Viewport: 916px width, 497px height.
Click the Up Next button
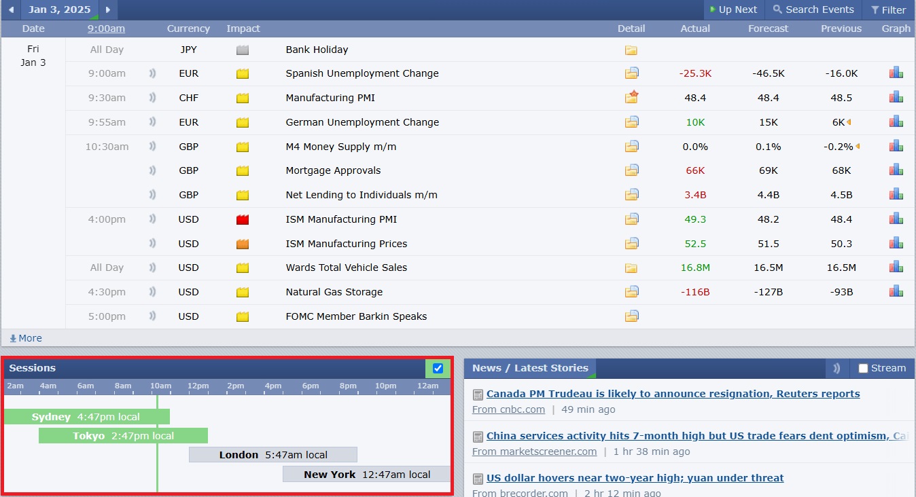[x=733, y=10]
